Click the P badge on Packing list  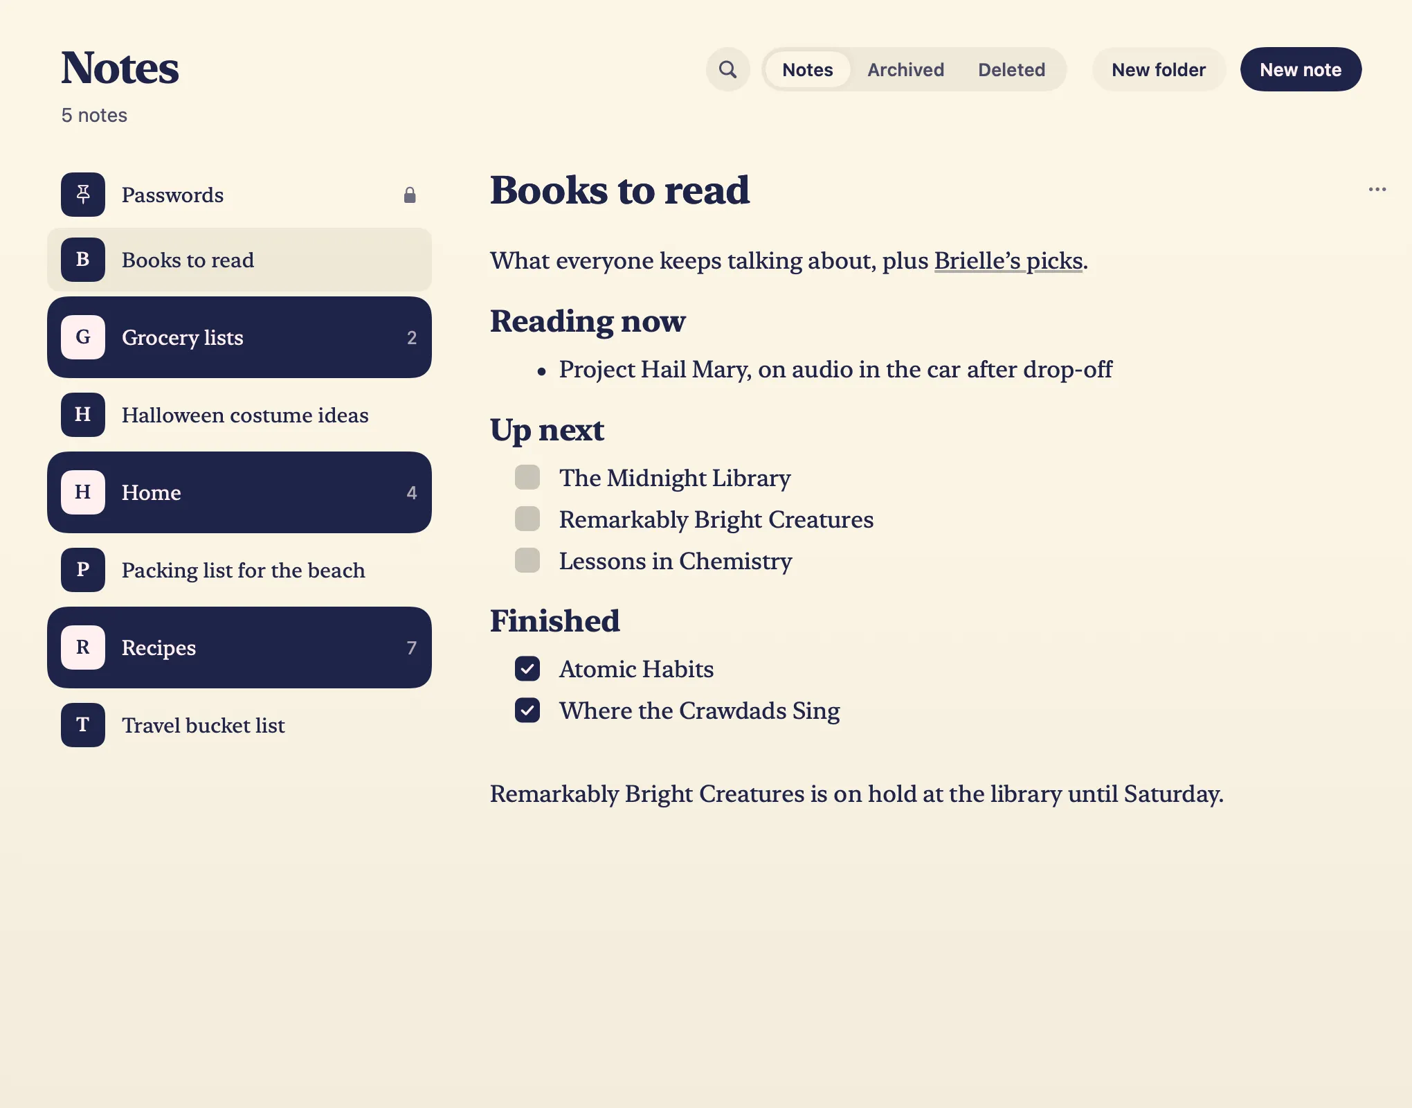pos(83,570)
